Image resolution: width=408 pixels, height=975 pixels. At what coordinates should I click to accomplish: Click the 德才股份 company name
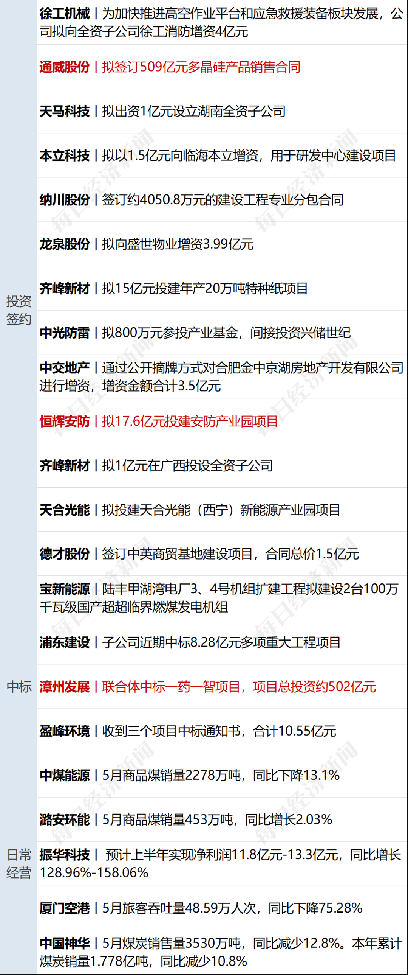coord(65,554)
